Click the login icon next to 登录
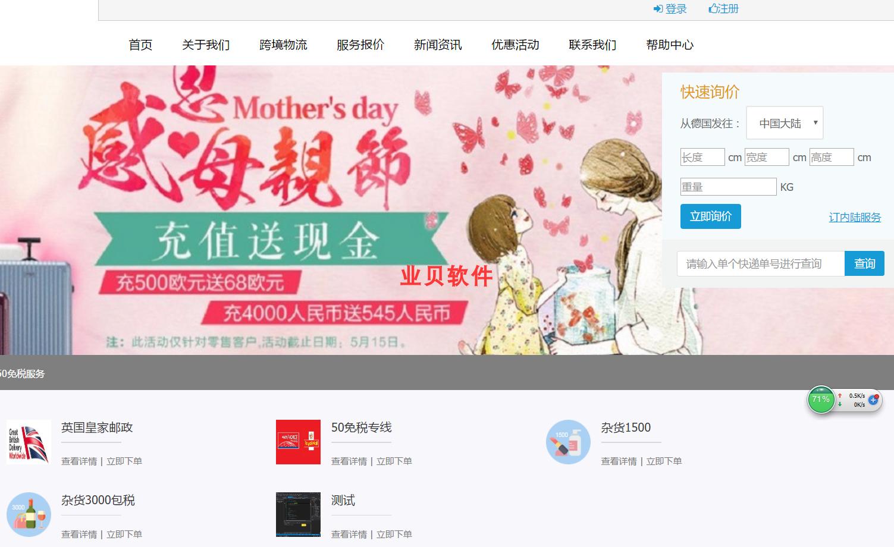The height and width of the screenshot is (547, 894). pos(658,9)
